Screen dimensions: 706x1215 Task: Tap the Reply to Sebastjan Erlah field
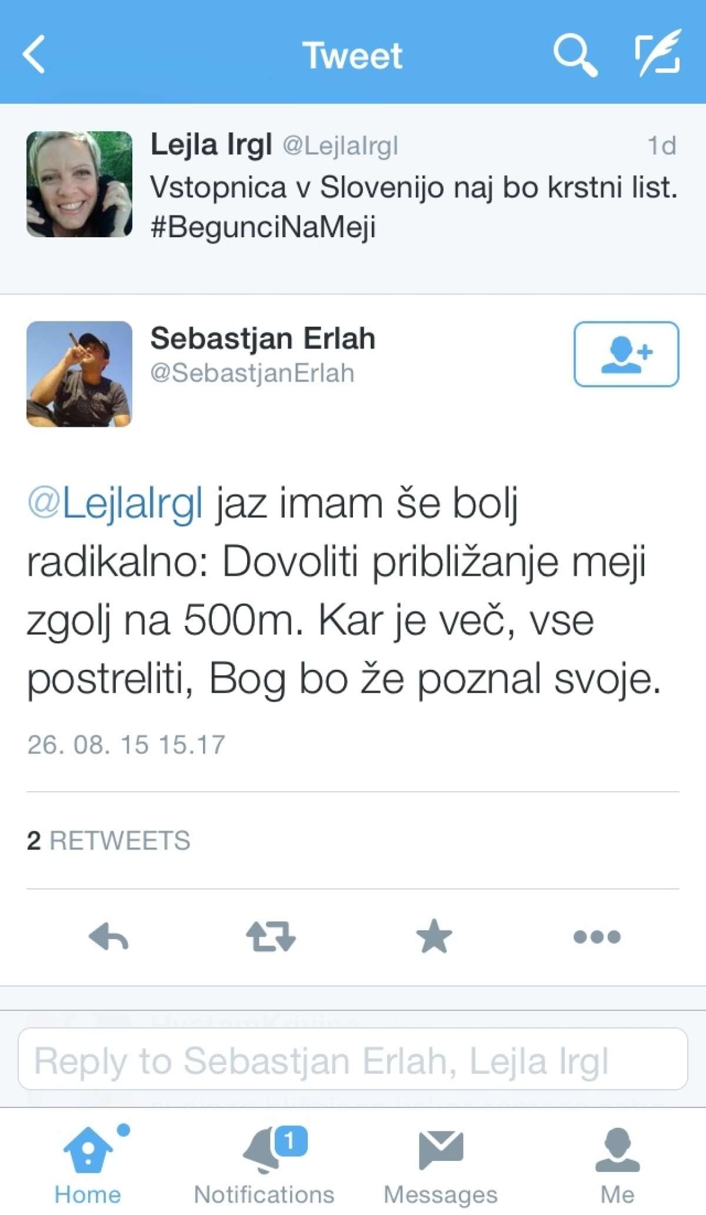point(353,1060)
